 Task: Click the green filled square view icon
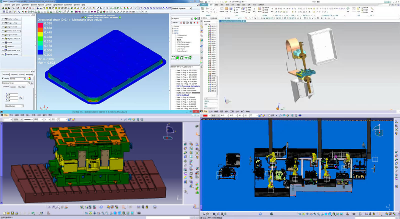click(x=177, y=58)
